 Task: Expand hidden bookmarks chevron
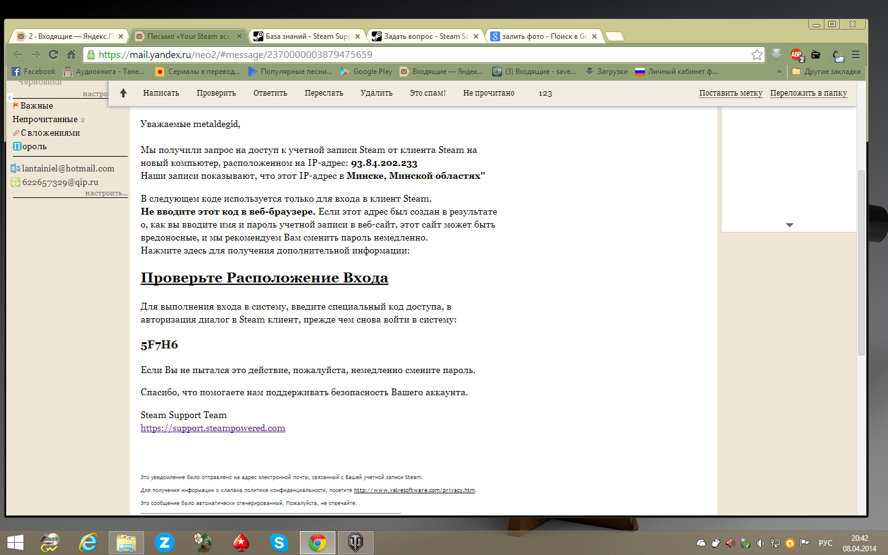779,72
